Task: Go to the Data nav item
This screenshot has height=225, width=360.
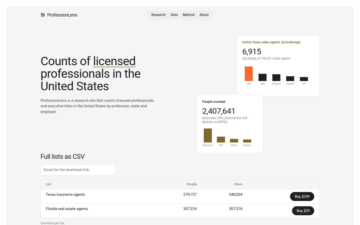Action: point(174,15)
